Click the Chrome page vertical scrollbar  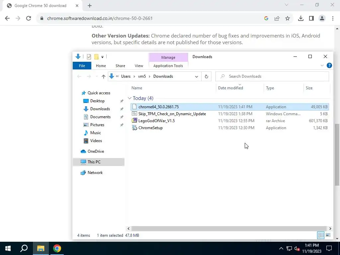tap(337, 154)
